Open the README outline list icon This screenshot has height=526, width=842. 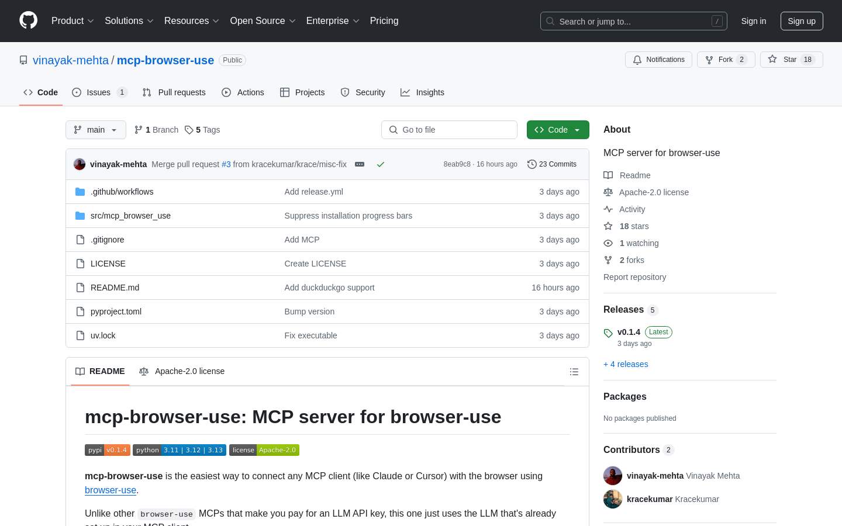[x=574, y=372]
